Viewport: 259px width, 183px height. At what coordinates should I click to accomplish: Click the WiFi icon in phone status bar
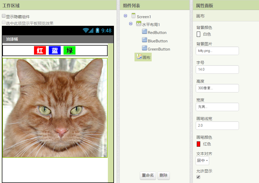(85, 30)
